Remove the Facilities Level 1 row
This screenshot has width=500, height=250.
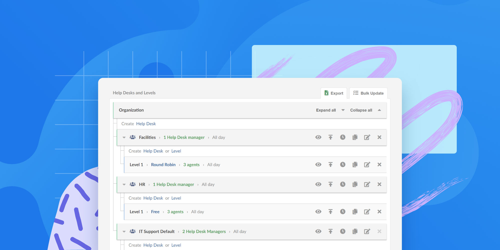pos(379,164)
